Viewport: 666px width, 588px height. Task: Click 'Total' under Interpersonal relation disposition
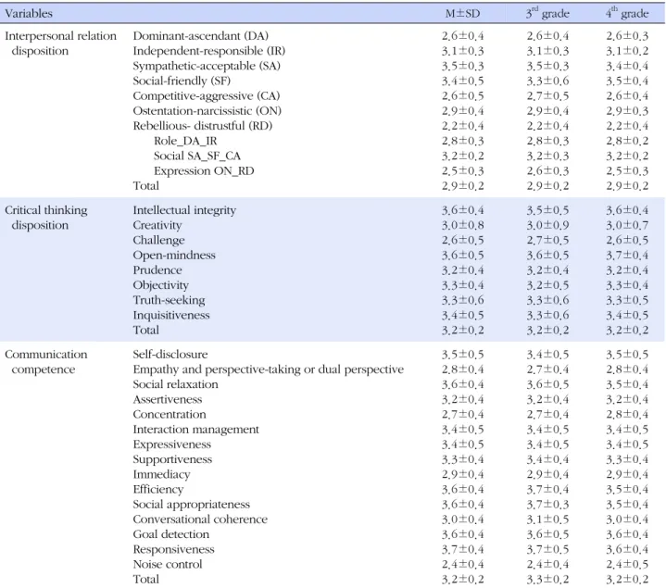[145, 186]
